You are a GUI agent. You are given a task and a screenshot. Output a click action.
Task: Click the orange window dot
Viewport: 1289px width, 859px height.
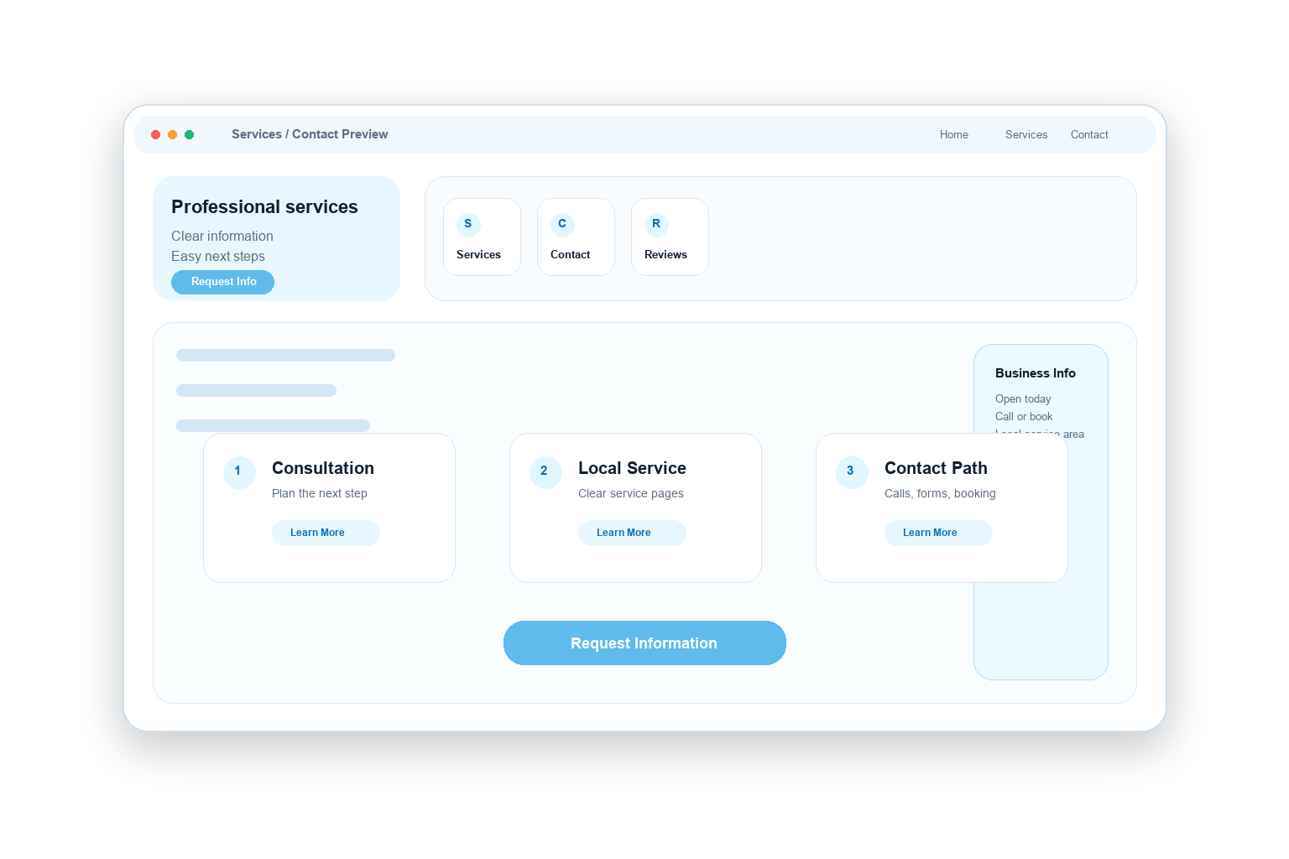coord(172,134)
